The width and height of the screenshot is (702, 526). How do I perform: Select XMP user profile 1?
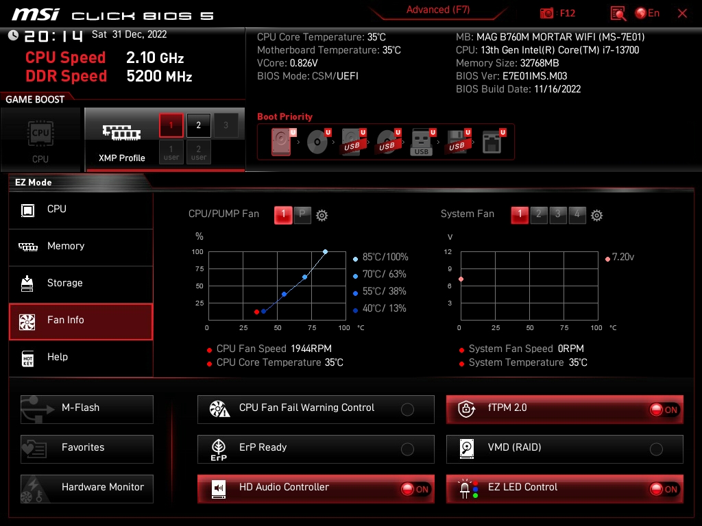(171, 153)
